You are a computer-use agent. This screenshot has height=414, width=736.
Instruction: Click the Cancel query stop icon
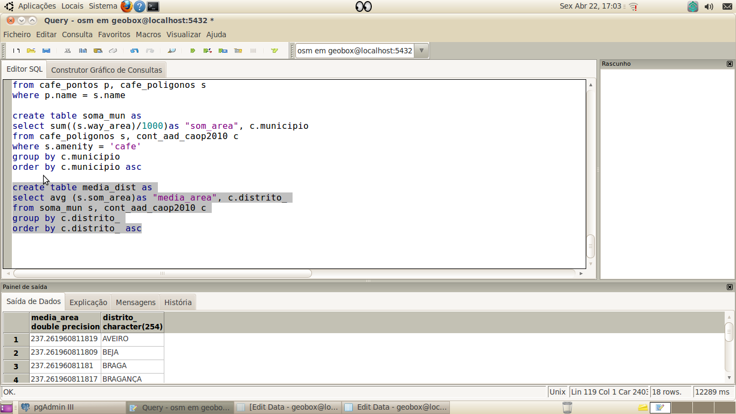(253, 51)
